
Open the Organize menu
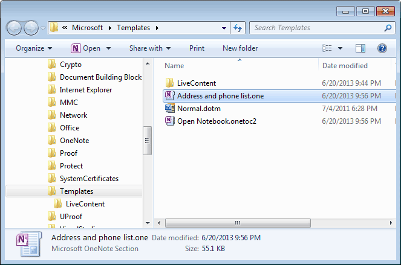34,48
